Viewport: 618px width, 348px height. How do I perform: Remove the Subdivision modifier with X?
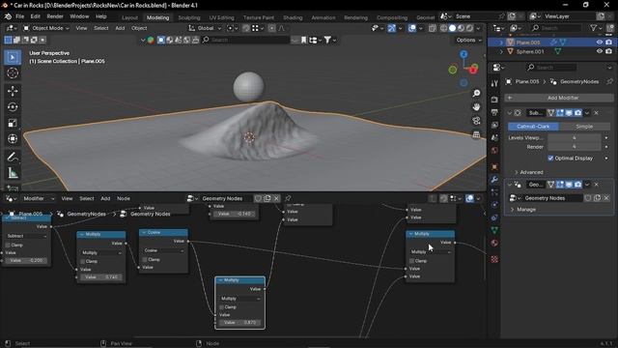pos(597,113)
